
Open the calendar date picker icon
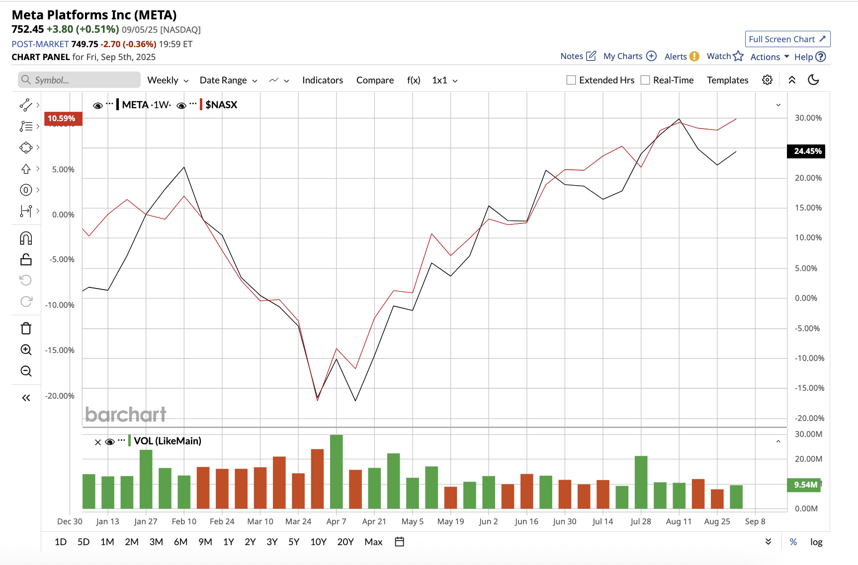(399, 542)
